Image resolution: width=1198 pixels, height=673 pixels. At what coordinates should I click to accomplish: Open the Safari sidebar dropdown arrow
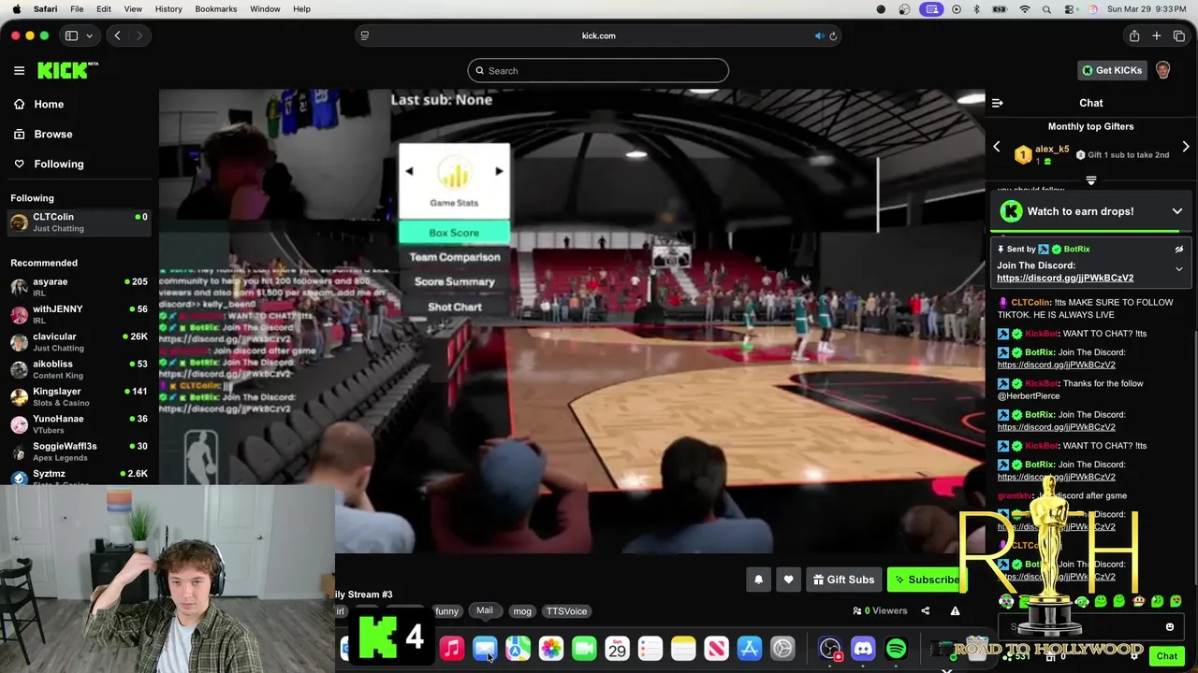coord(89,36)
